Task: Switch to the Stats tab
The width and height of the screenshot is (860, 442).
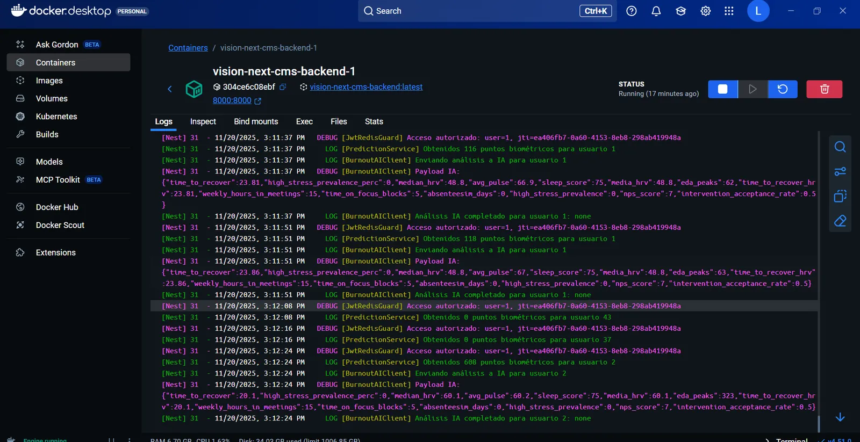Action: click(x=374, y=122)
